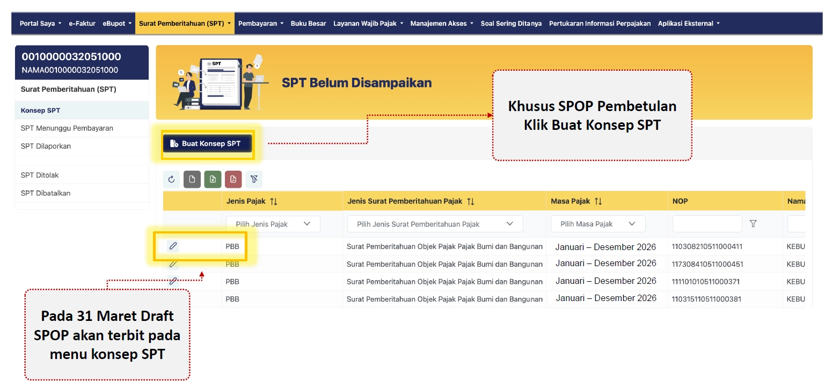
Task: Export table to PDF with the red icon
Action: click(233, 180)
